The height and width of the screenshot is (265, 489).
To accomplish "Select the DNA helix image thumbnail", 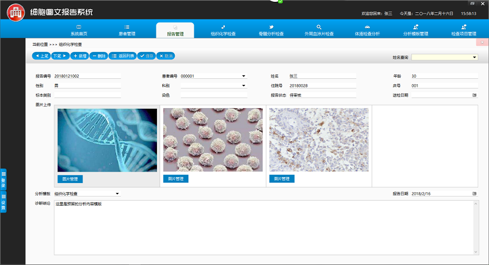I will tap(108, 140).
